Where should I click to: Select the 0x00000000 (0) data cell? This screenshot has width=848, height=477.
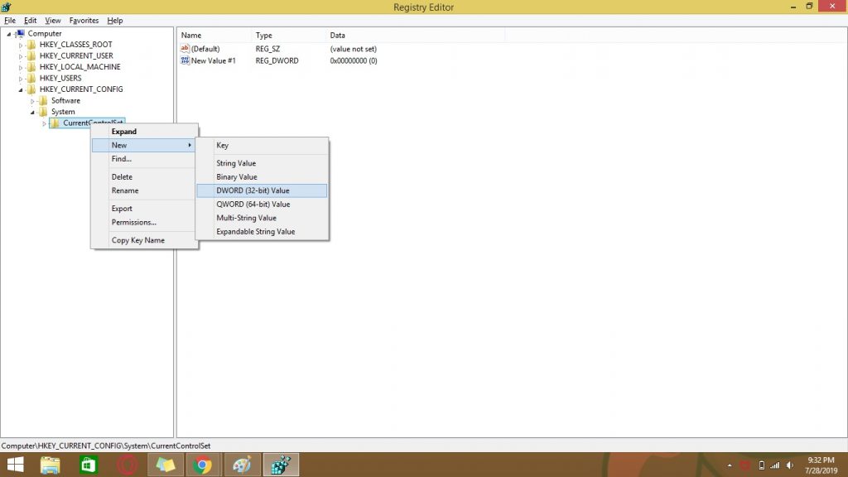(x=354, y=60)
